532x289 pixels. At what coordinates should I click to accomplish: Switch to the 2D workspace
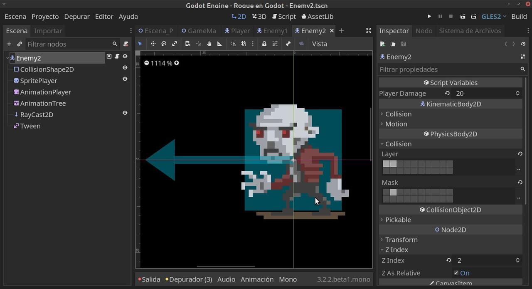(x=239, y=17)
